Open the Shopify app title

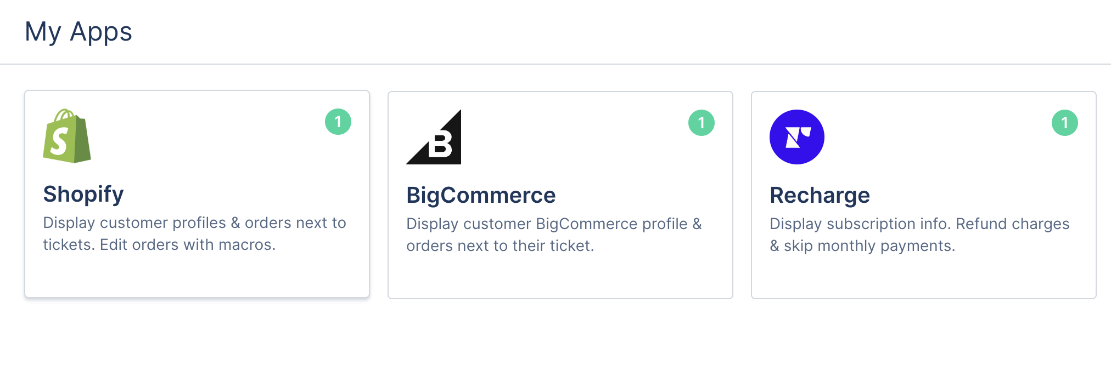tap(83, 194)
